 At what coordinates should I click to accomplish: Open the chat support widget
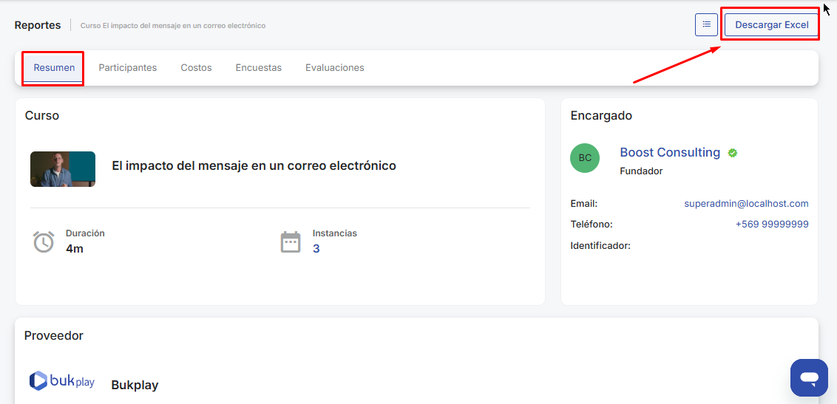[x=809, y=378]
